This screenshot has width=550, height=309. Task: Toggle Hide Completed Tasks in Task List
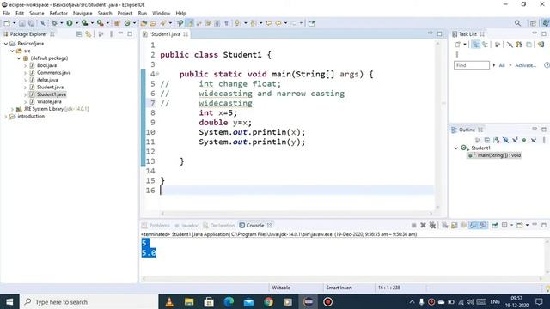pos(510,45)
